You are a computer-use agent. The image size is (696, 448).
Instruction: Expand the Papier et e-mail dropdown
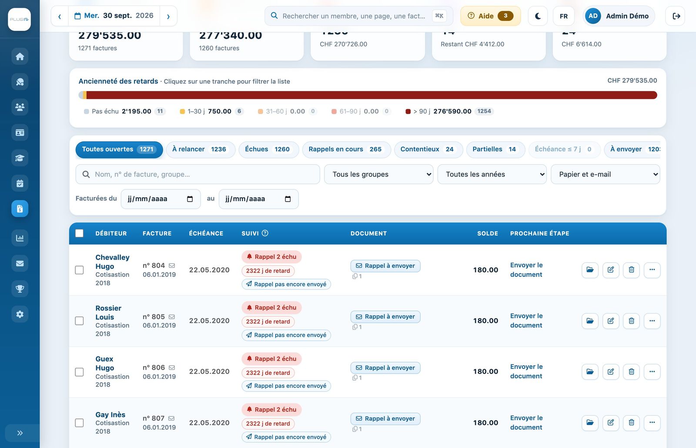pyautogui.click(x=605, y=174)
